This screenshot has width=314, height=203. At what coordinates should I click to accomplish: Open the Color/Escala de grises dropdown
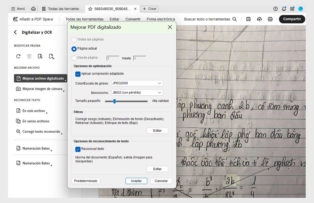point(137,83)
